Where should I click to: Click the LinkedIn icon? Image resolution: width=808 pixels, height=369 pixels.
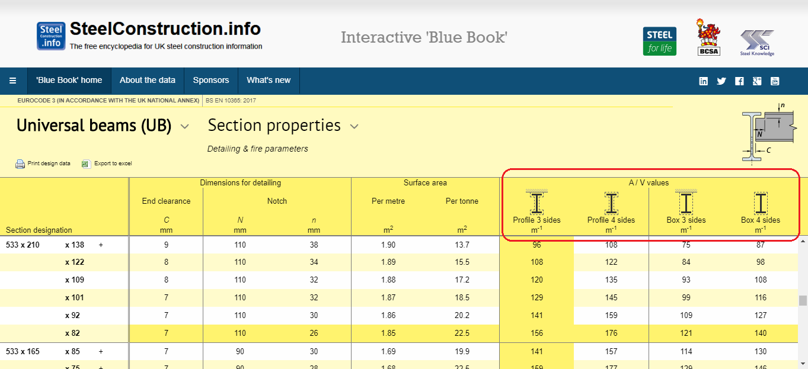click(704, 81)
